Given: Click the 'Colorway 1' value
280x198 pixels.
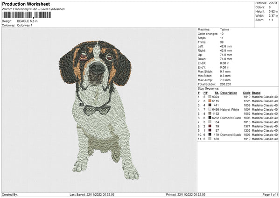Looking at the screenshot, I should [x=25, y=25].
